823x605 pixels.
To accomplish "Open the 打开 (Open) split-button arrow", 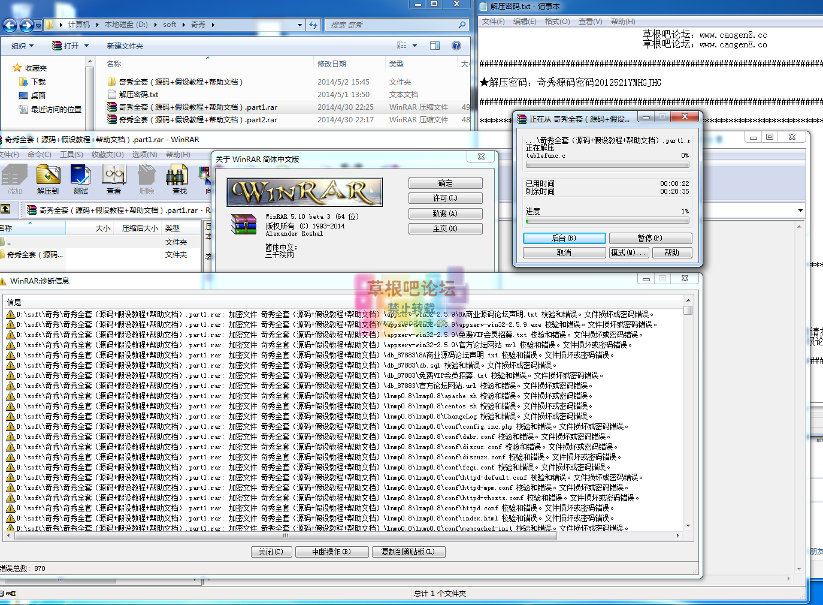I will [x=87, y=46].
